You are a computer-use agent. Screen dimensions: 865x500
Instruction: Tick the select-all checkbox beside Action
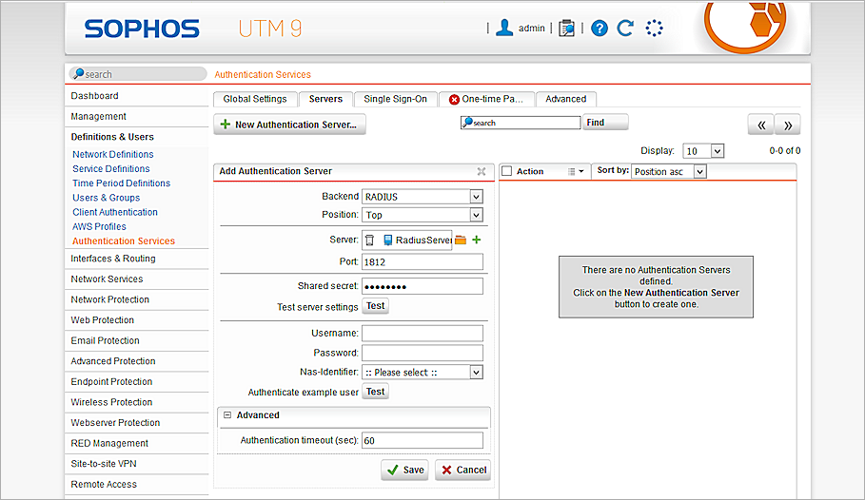point(507,171)
